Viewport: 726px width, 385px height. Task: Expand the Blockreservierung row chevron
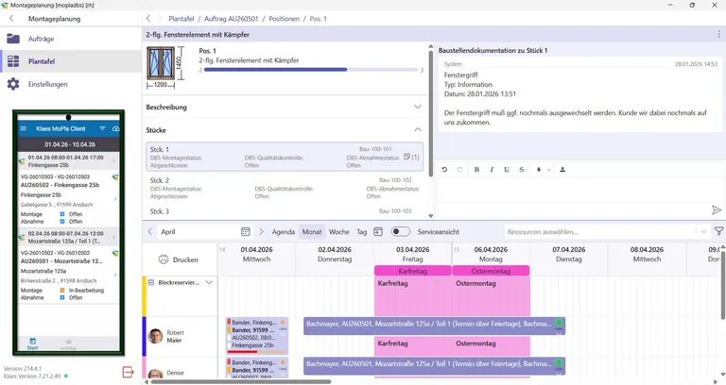point(210,282)
